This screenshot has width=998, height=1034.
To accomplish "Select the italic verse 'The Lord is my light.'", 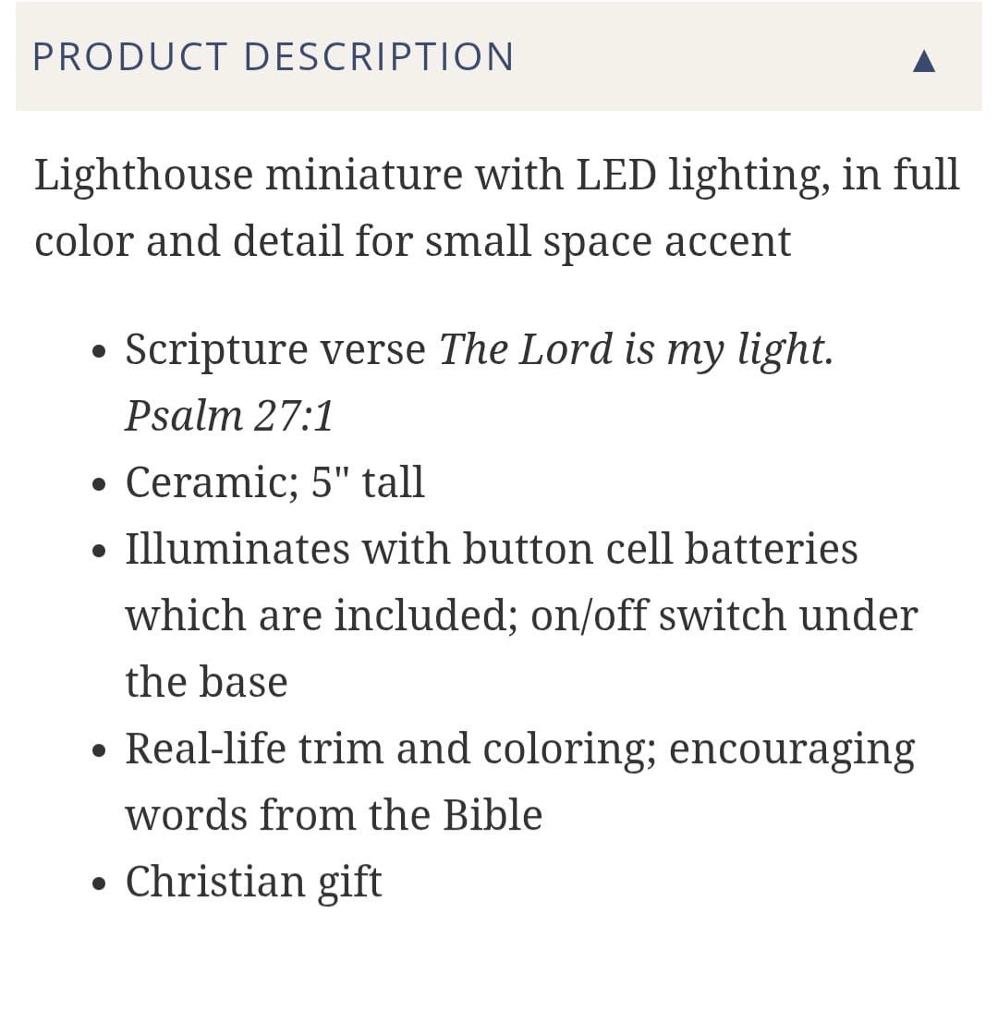I will [x=636, y=350].
